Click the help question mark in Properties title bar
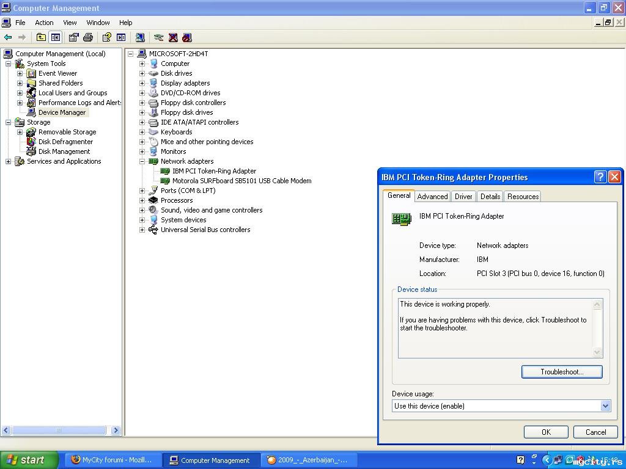The width and height of the screenshot is (626, 469). (x=600, y=177)
